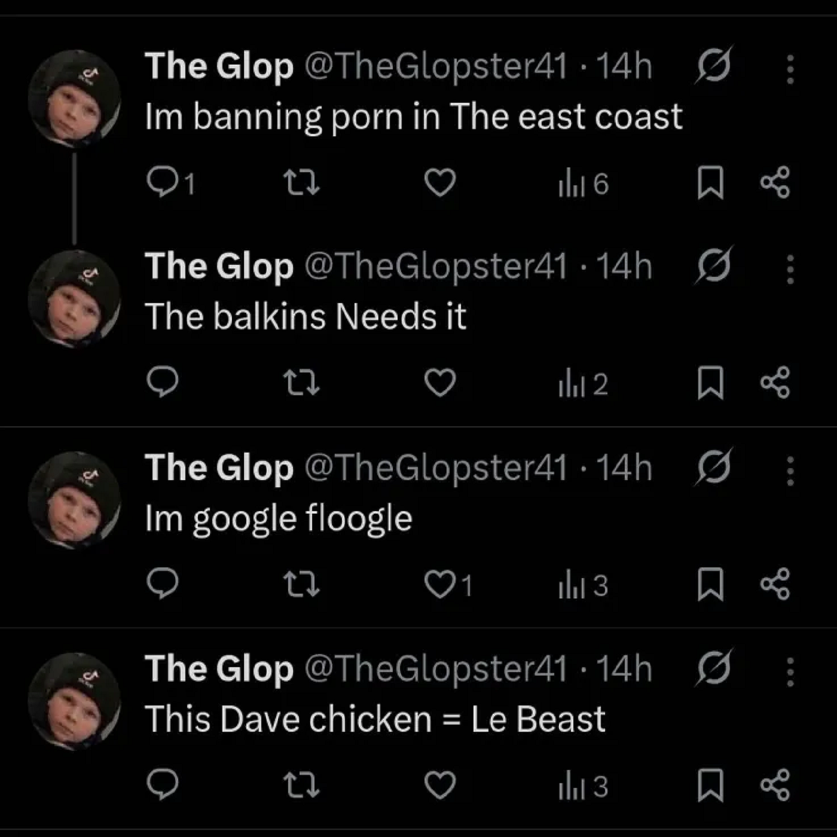Viewport: 837px width, 837px height.
Task: Open the "The balkins Needs it" tweet text
Action: pos(306,316)
